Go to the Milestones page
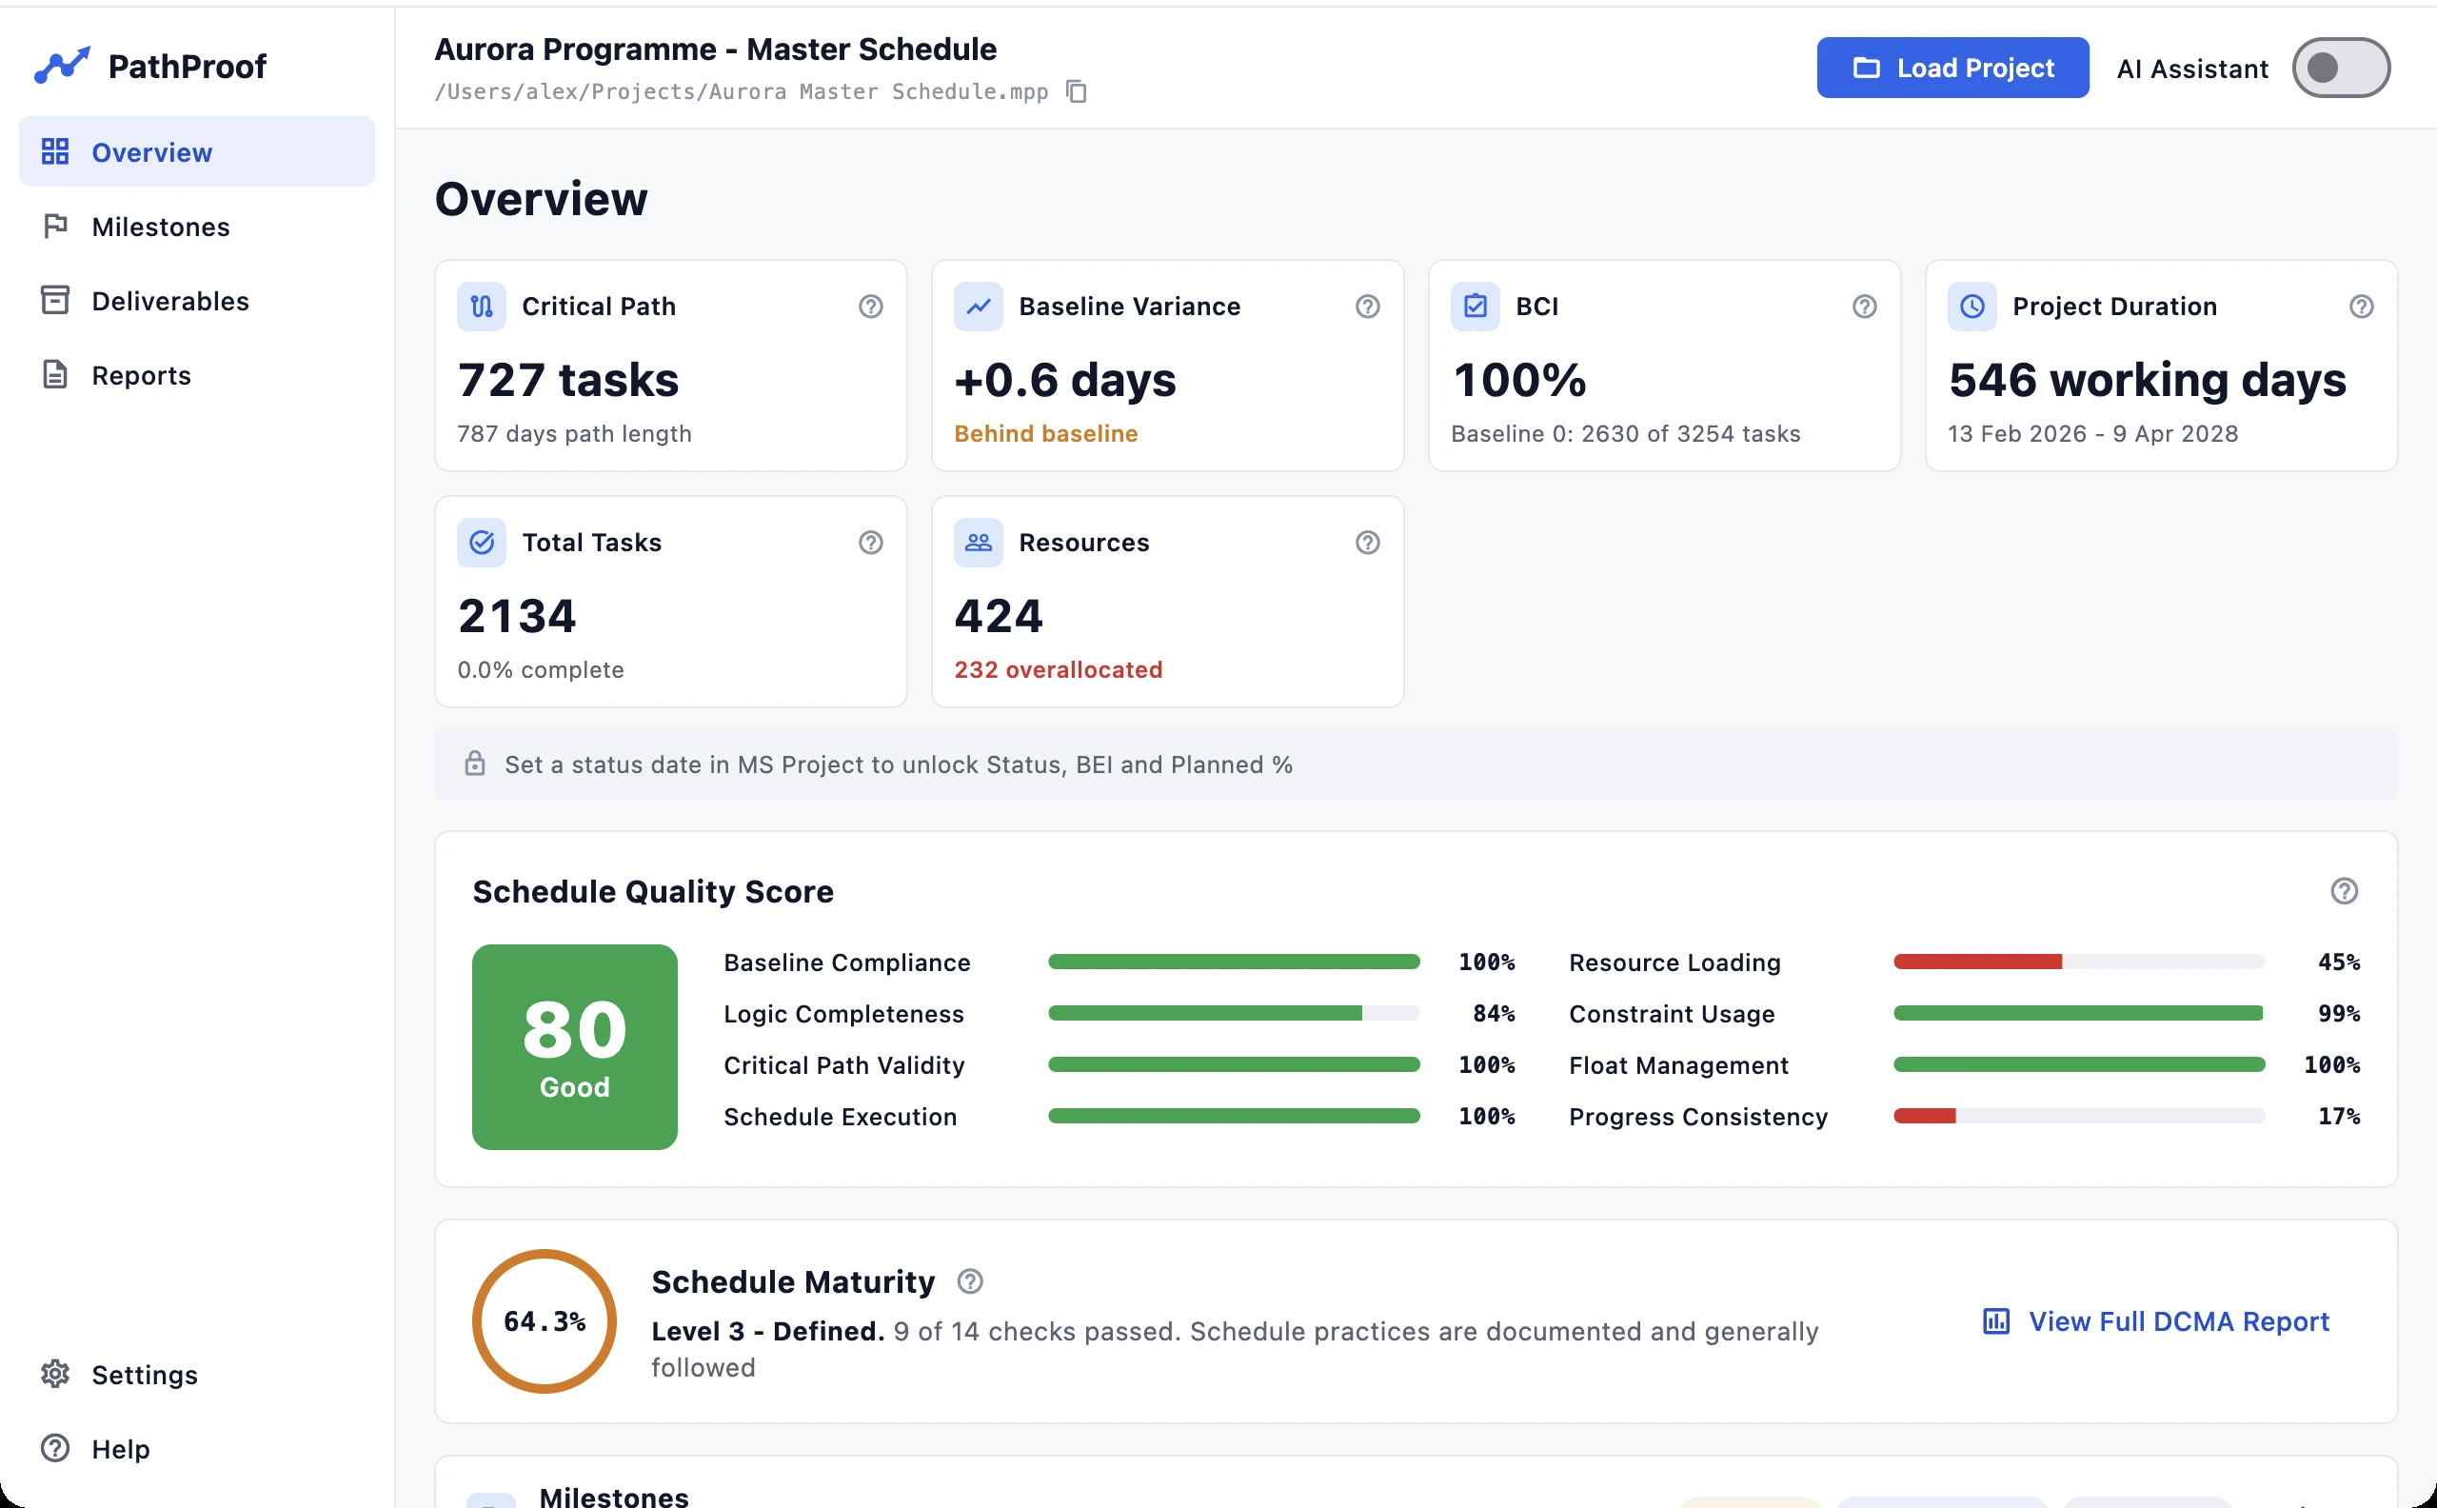This screenshot has height=1508, width=2437. [x=196, y=227]
